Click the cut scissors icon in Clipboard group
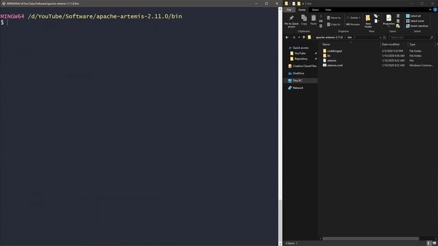The image size is (438, 246). [x=321, y=16]
